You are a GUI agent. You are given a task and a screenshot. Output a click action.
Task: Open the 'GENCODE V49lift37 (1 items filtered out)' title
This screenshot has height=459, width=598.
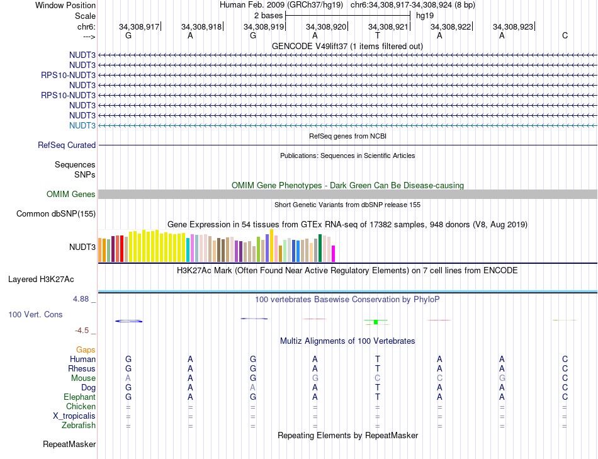click(347, 46)
